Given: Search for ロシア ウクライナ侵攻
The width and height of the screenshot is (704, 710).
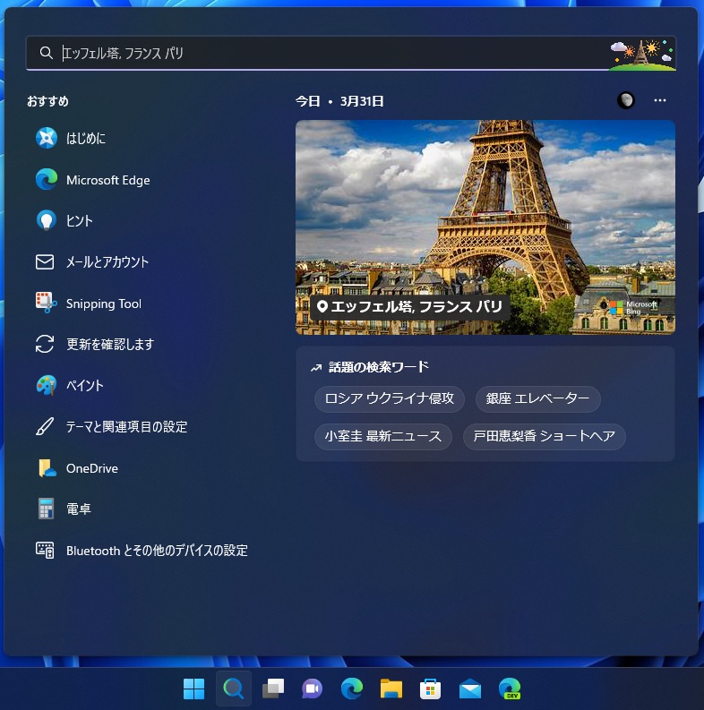Looking at the screenshot, I should [x=389, y=398].
